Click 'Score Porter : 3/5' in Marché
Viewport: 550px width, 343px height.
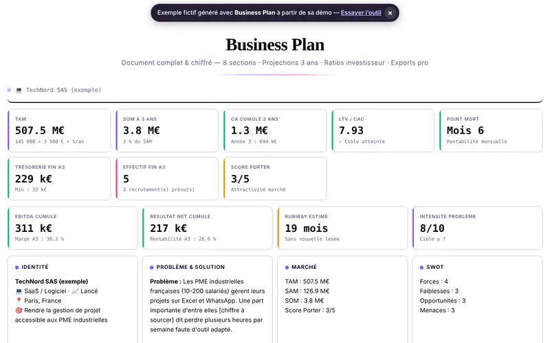click(x=310, y=311)
